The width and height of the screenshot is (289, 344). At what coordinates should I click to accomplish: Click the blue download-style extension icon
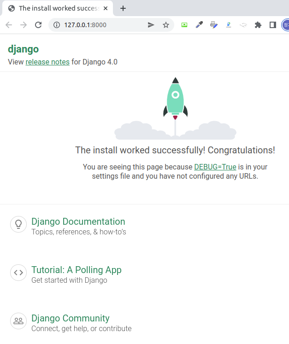click(x=229, y=25)
